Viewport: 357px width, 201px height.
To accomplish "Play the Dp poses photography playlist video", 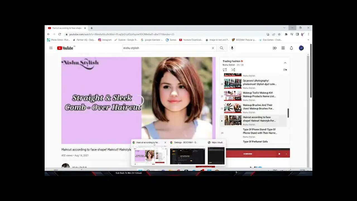I will [x=254, y=84].
